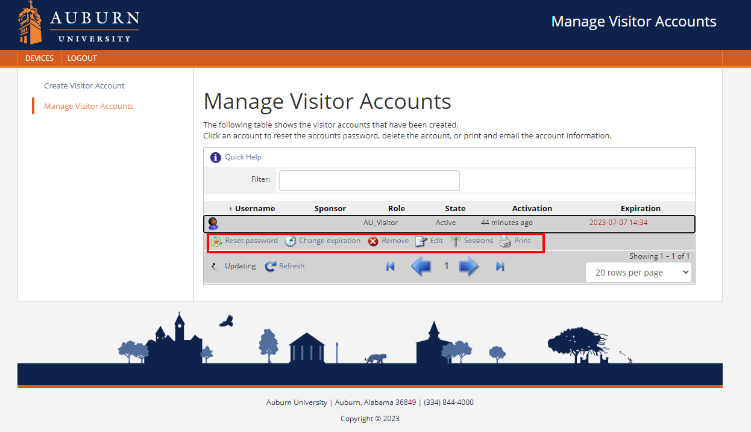Image resolution: width=751 pixels, height=432 pixels.
Task: Click the Change expiration clock icon
Action: pyautogui.click(x=290, y=241)
